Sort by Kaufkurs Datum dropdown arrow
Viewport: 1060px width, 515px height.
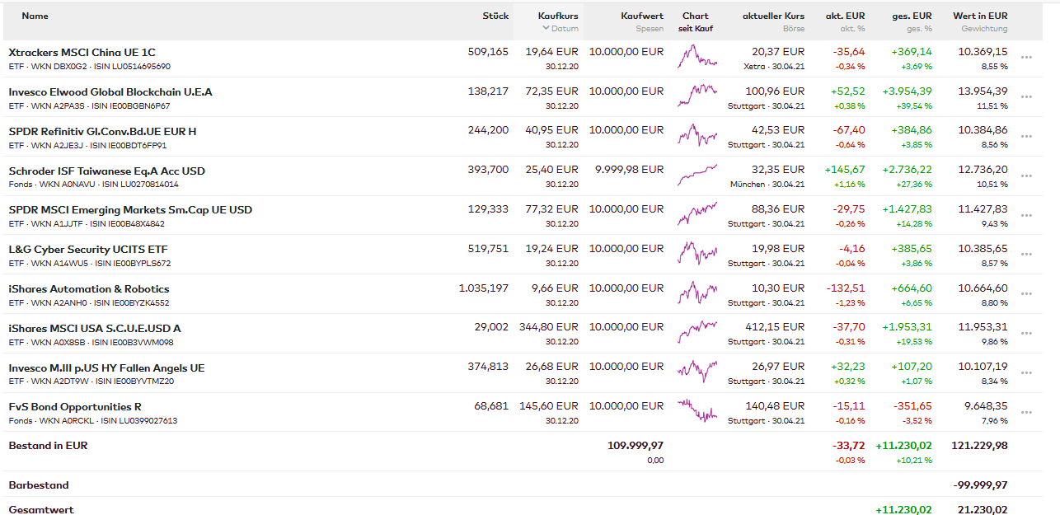(x=546, y=29)
